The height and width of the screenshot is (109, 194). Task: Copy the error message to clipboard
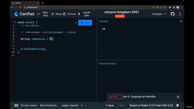(x=178, y=97)
